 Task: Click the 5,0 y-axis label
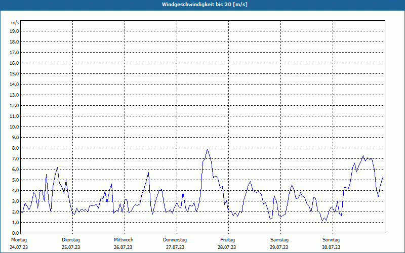tap(15, 180)
